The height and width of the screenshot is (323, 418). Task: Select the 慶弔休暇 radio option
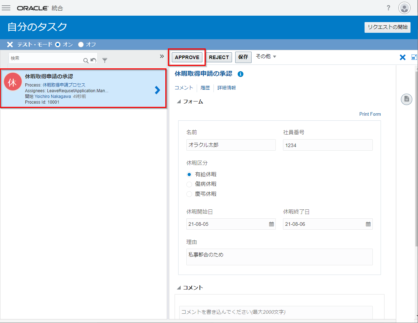(x=189, y=194)
